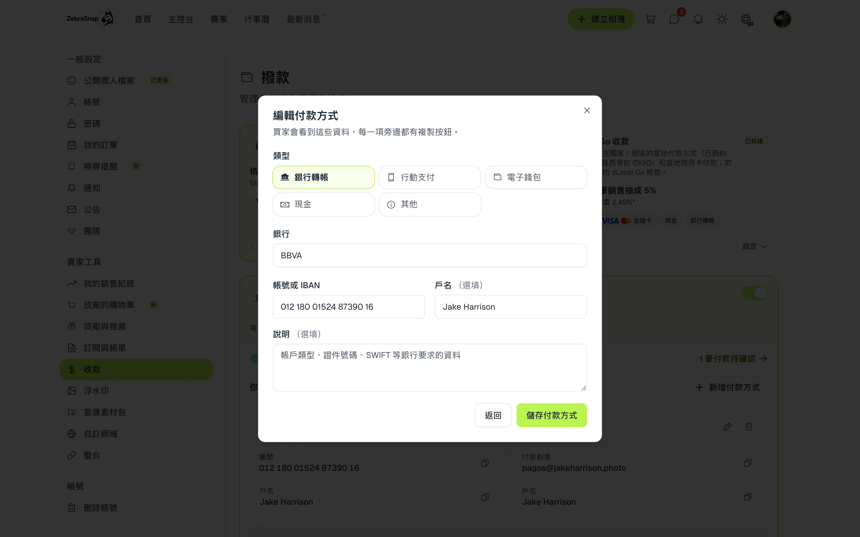Click the 銀行 input field containing BBVA
The height and width of the screenshot is (537, 860).
click(430, 255)
